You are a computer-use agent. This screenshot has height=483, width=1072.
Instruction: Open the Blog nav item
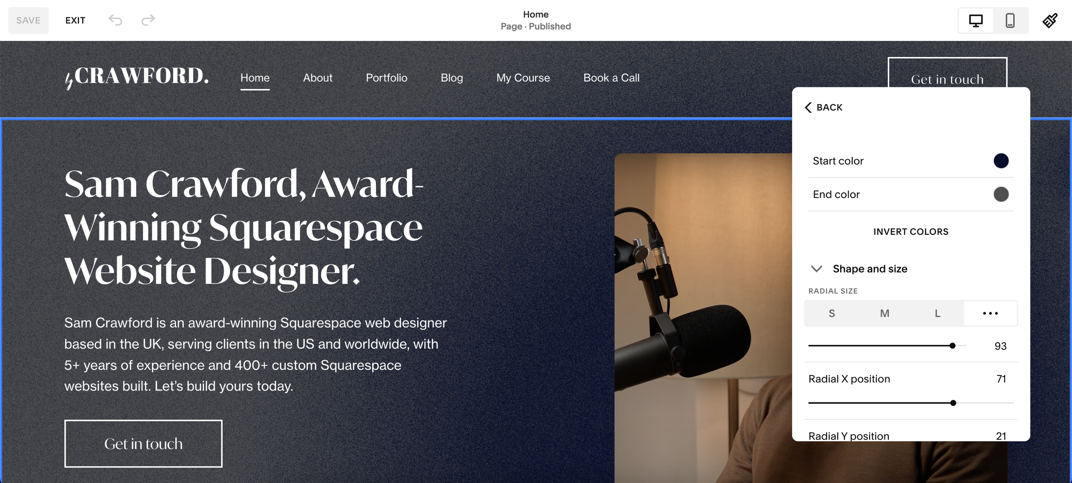pos(452,78)
